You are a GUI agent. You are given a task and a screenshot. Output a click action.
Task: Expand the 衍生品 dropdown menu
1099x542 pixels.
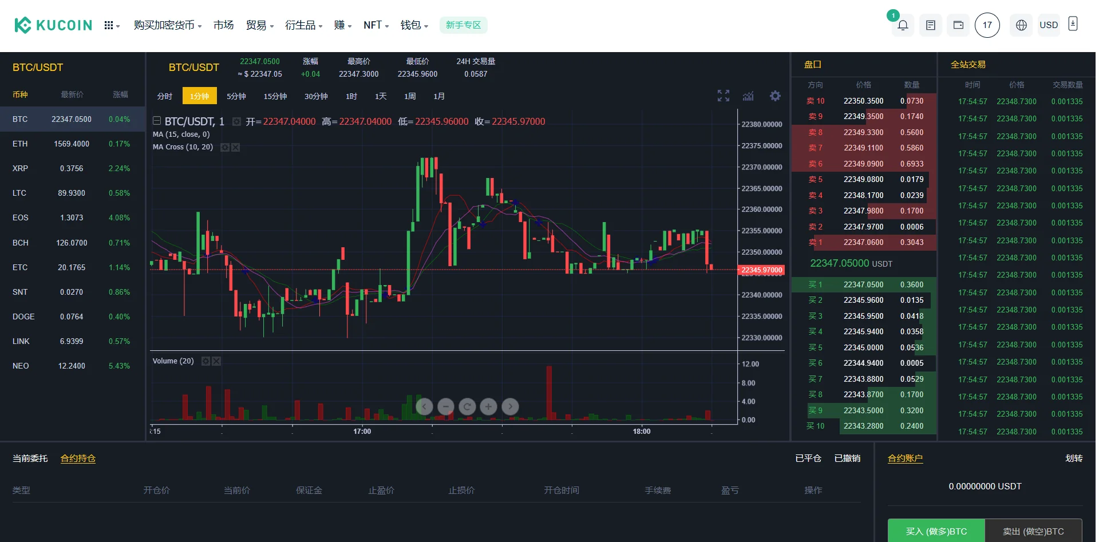click(x=303, y=25)
